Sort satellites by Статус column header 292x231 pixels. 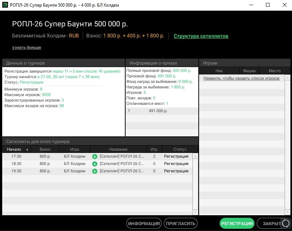click(x=180, y=149)
